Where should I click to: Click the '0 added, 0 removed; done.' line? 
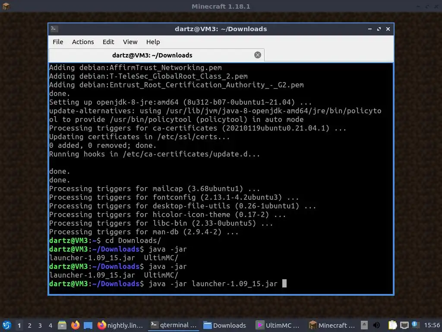[103, 145]
